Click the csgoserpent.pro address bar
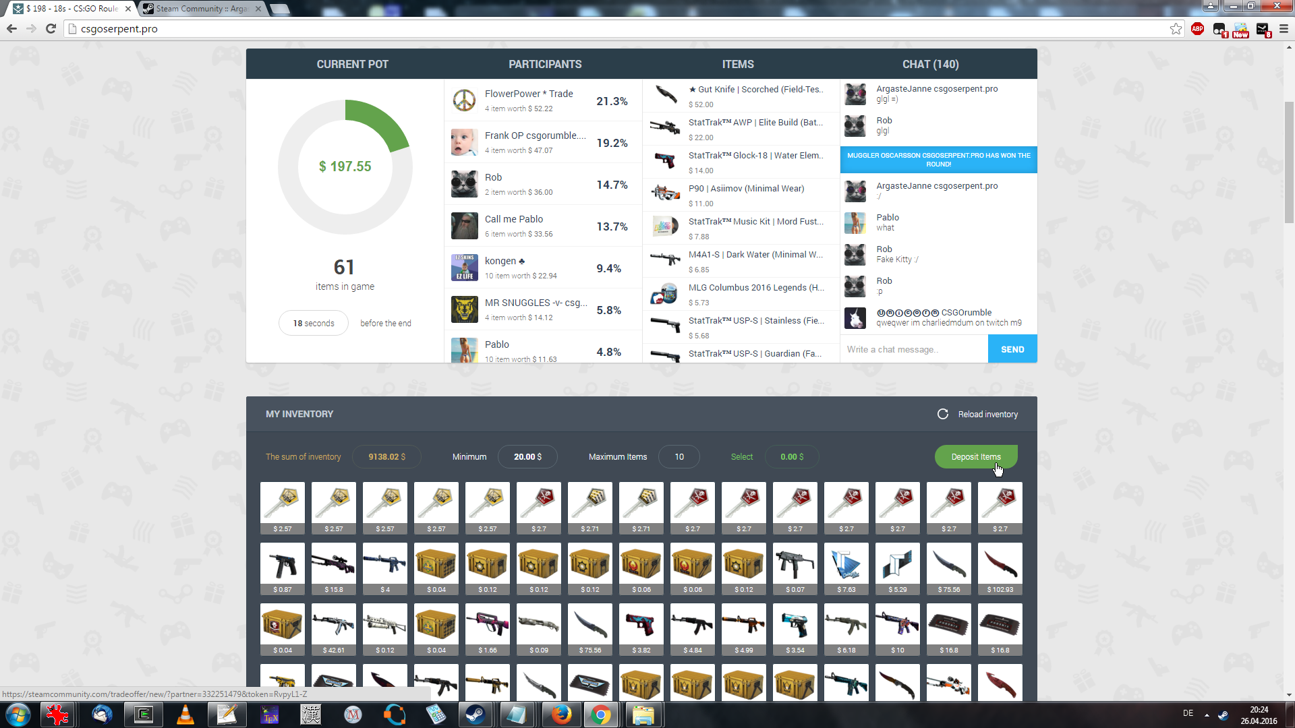This screenshot has width=1295, height=728. [x=607, y=28]
